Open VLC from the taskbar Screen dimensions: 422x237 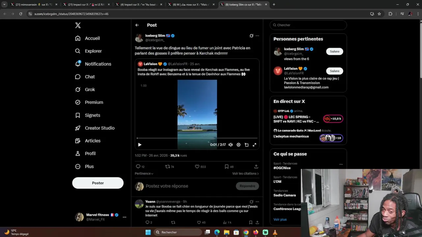pyautogui.click(x=275, y=232)
